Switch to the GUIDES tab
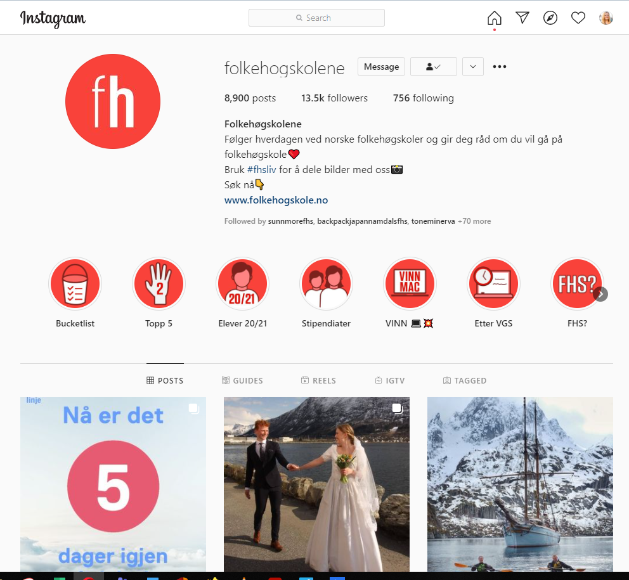This screenshot has width=629, height=580. tap(242, 380)
